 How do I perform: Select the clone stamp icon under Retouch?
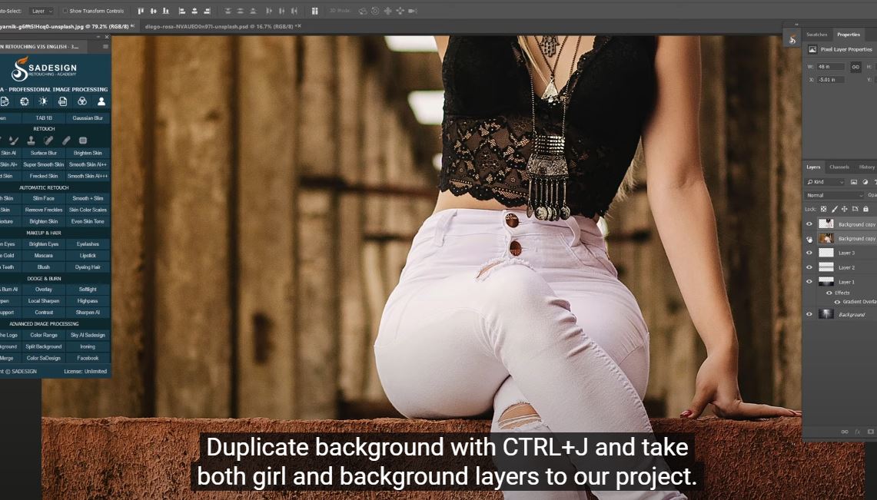(32, 141)
